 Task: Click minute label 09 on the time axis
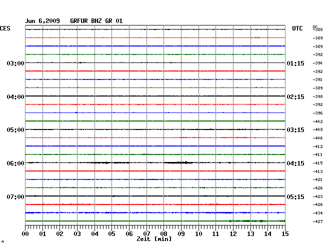[x=181, y=234]
